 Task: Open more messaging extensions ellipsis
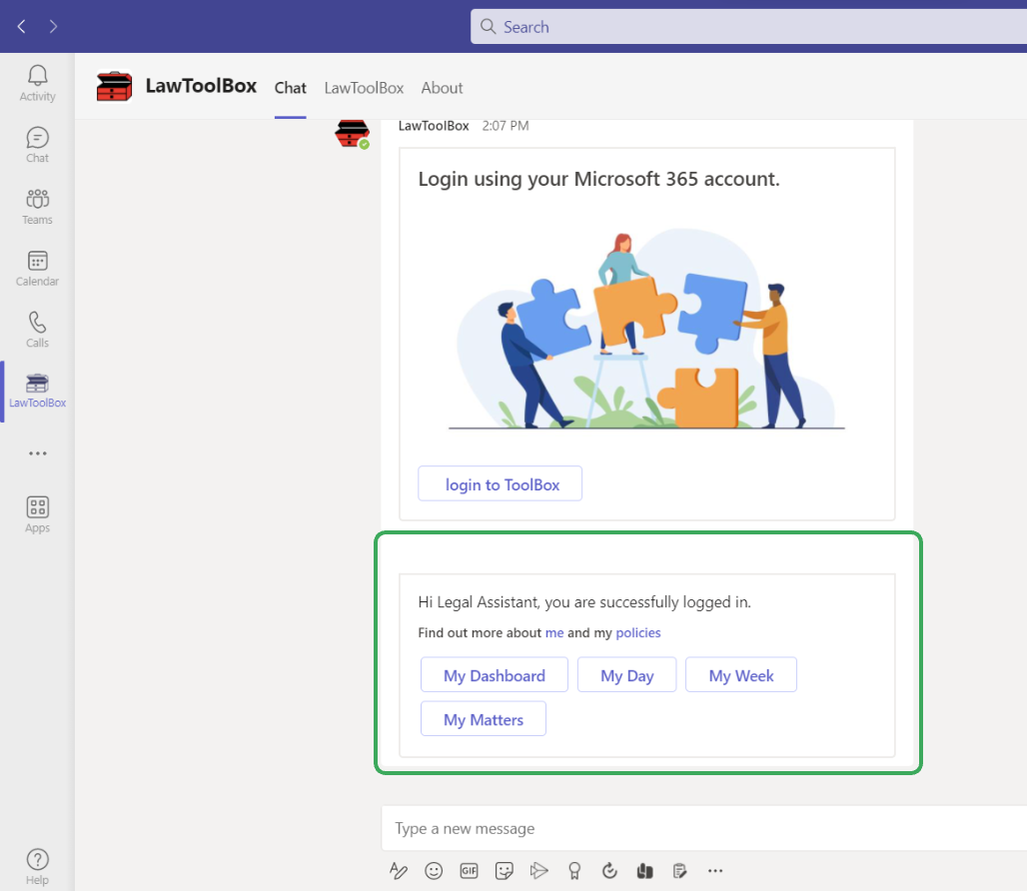pos(715,871)
